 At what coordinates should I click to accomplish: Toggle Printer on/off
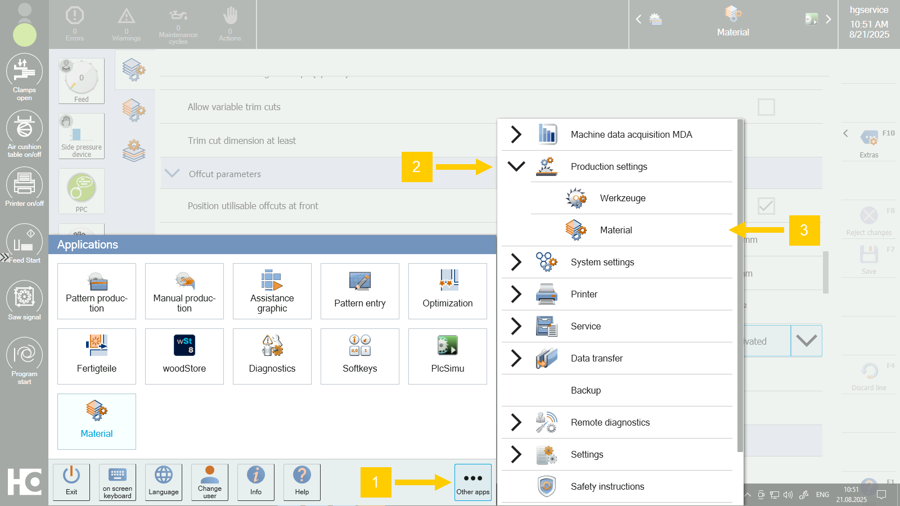pos(24,188)
